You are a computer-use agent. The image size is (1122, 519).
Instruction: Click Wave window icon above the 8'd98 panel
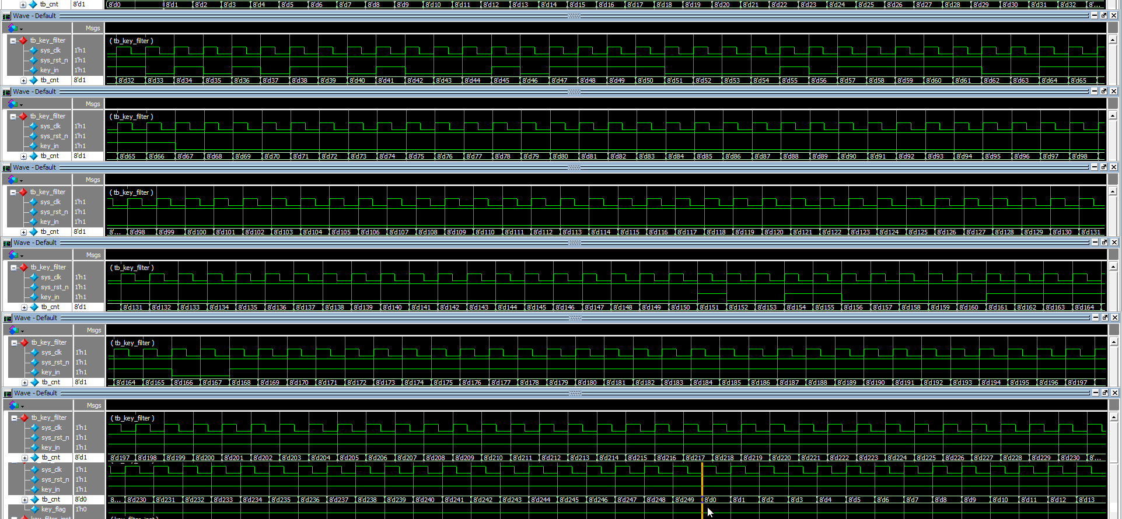click(7, 168)
